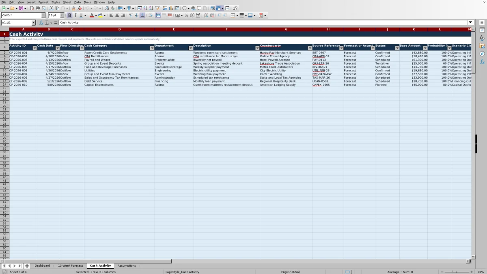
Task: Toggle Align Right
Action: coord(123,15)
